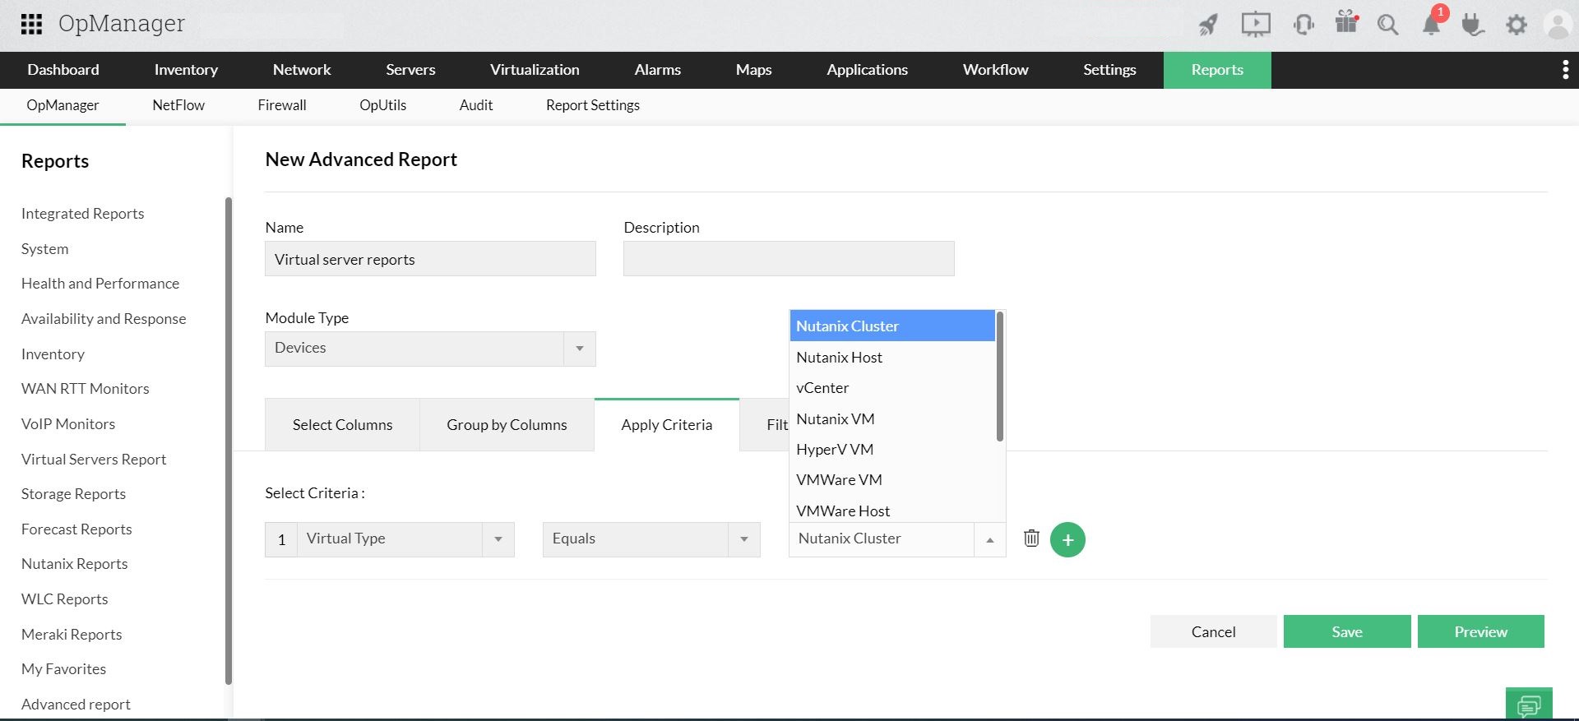Add a new criteria with plus button
The image size is (1579, 721).
pos(1067,540)
